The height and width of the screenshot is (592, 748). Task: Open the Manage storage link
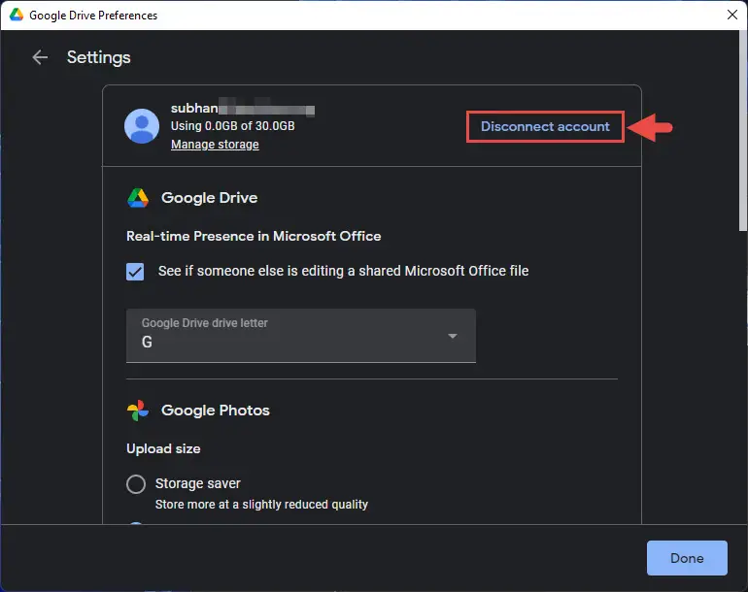(215, 145)
